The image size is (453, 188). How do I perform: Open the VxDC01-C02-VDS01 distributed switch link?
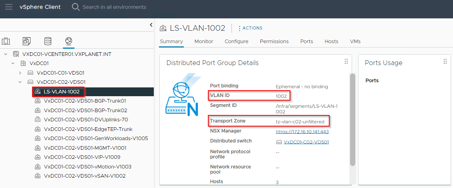(306, 142)
